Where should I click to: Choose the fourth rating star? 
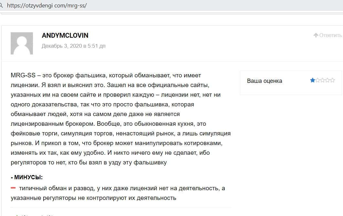coord(327,80)
